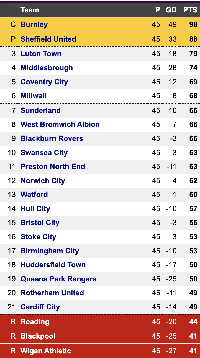
Task: Open Blackburn Rovers team page
Action: pos(52,138)
